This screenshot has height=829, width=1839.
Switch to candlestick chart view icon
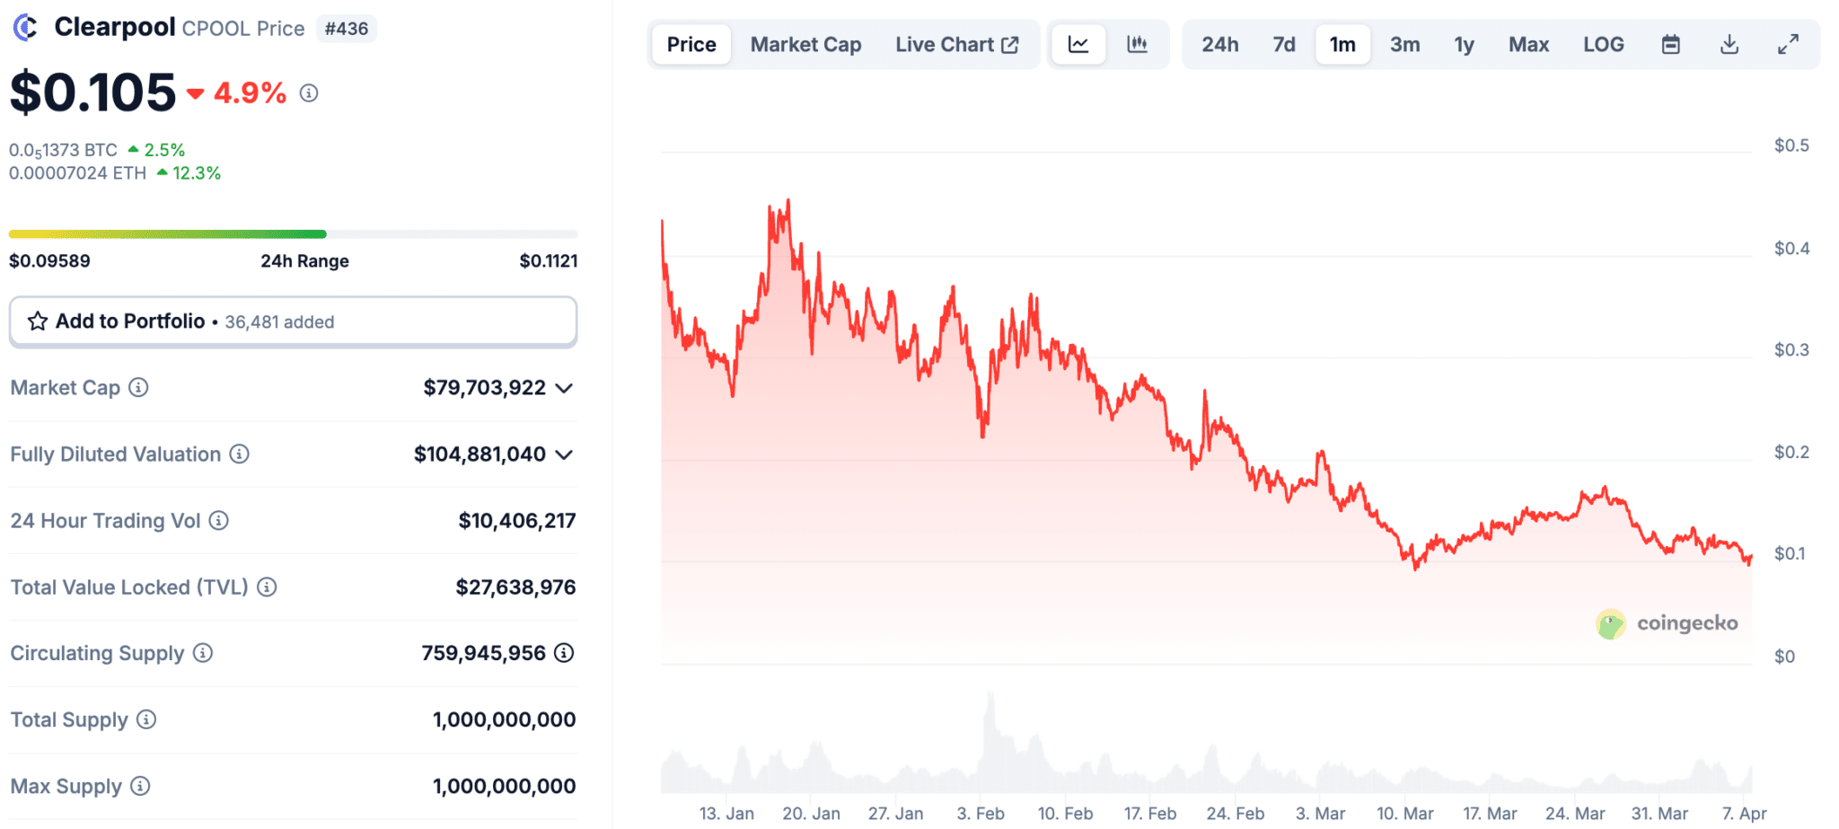pos(1137,44)
